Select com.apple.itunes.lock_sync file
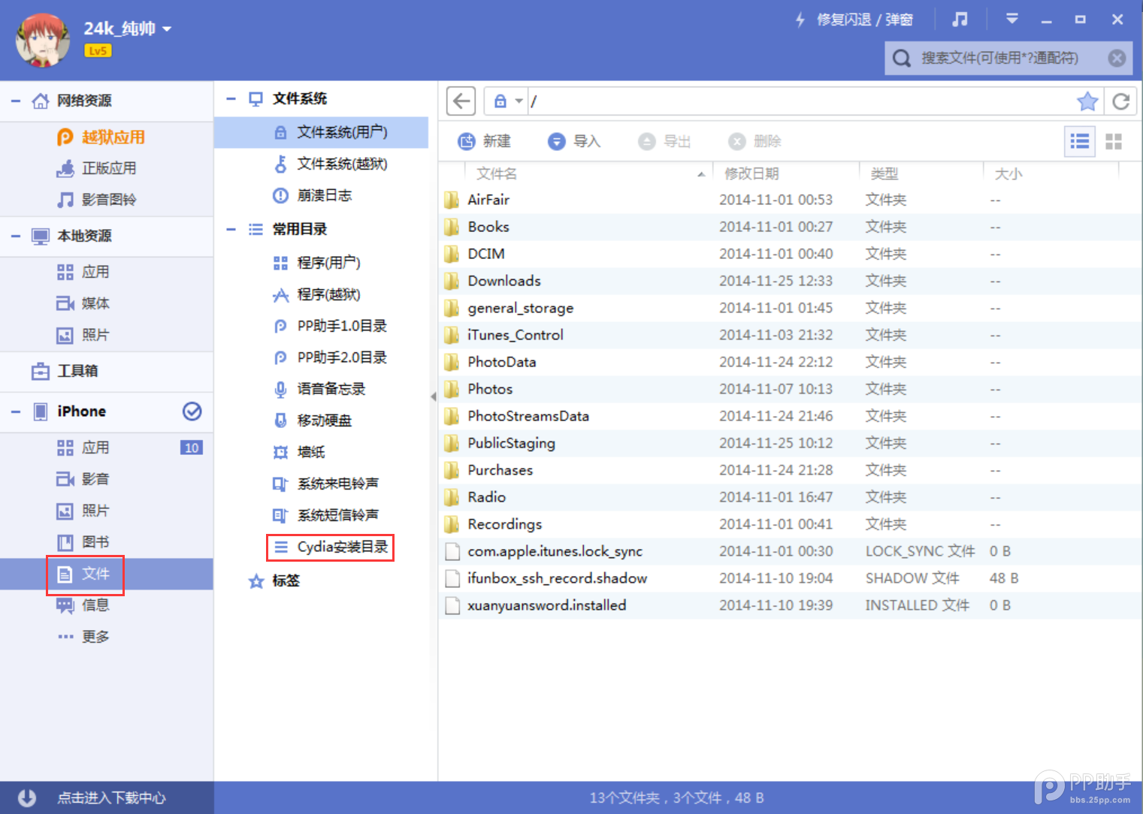This screenshot has width=1143, height=814. click(790, 551)
